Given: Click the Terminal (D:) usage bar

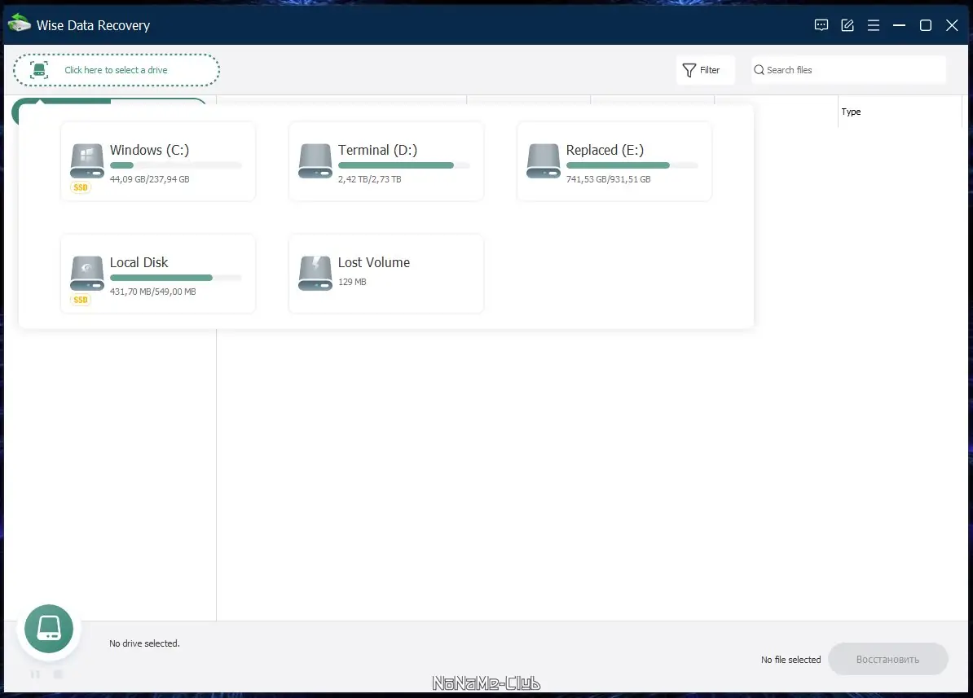Looking at the screenshot, I should point(404,165).
